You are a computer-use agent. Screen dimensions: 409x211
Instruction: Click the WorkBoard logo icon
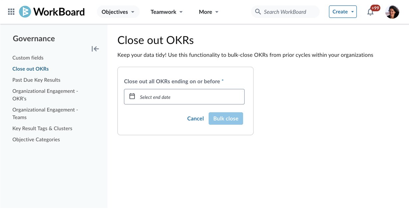25,12
